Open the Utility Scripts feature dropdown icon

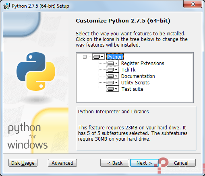[112, 82]
